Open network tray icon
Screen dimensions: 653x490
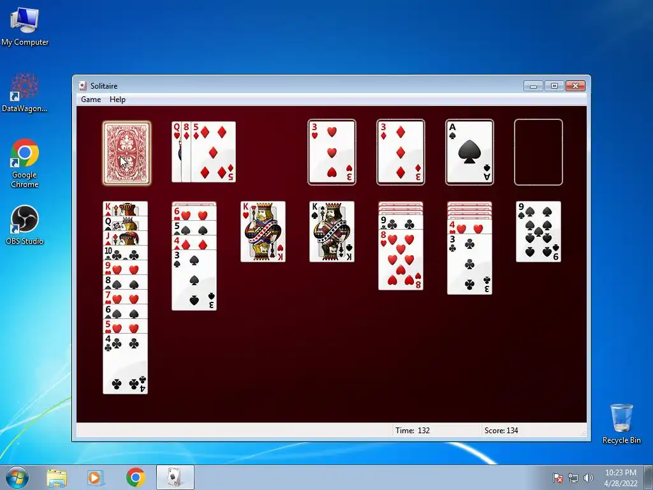pos(573,478)
